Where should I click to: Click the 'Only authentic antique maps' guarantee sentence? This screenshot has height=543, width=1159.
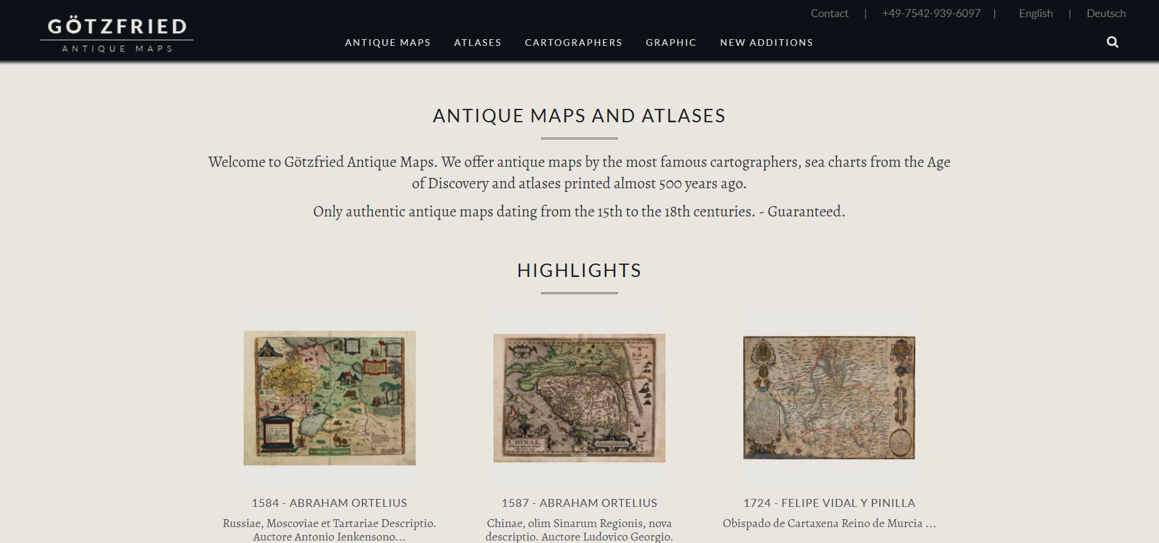(x=579, y=212)
